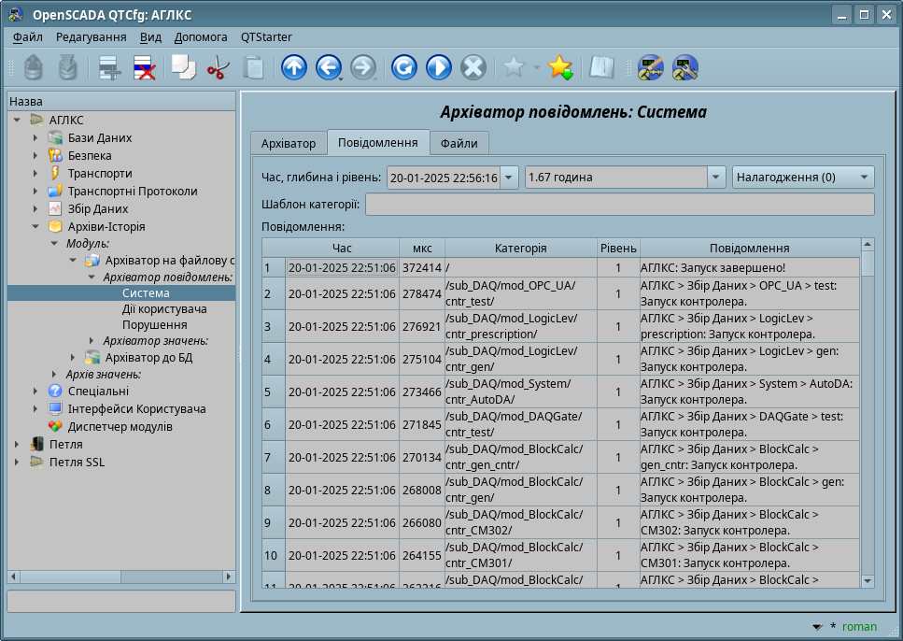Click the 'Категорія' column header
Viewport: 903px width, 641px height.
520,248
